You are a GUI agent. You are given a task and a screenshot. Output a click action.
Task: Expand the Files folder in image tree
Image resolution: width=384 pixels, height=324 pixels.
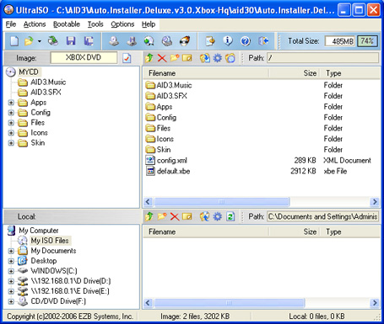pos(11,123)
